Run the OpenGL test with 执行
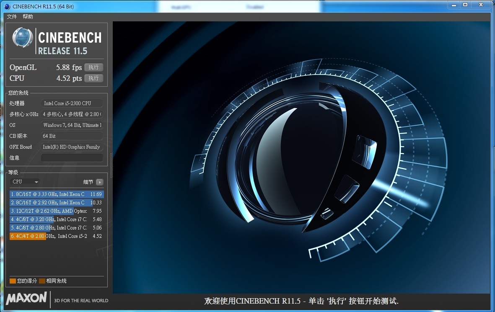The image size is (495, 312). click(94, 67)
